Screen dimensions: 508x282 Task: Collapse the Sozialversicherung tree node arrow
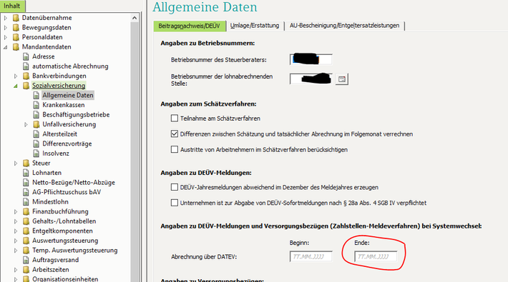(x=16, y=86)
